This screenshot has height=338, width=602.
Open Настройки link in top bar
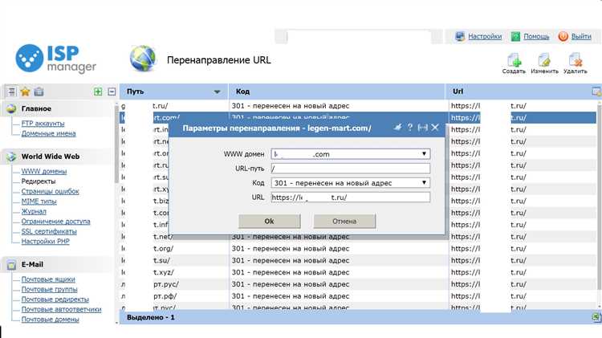tap(485, 36)
